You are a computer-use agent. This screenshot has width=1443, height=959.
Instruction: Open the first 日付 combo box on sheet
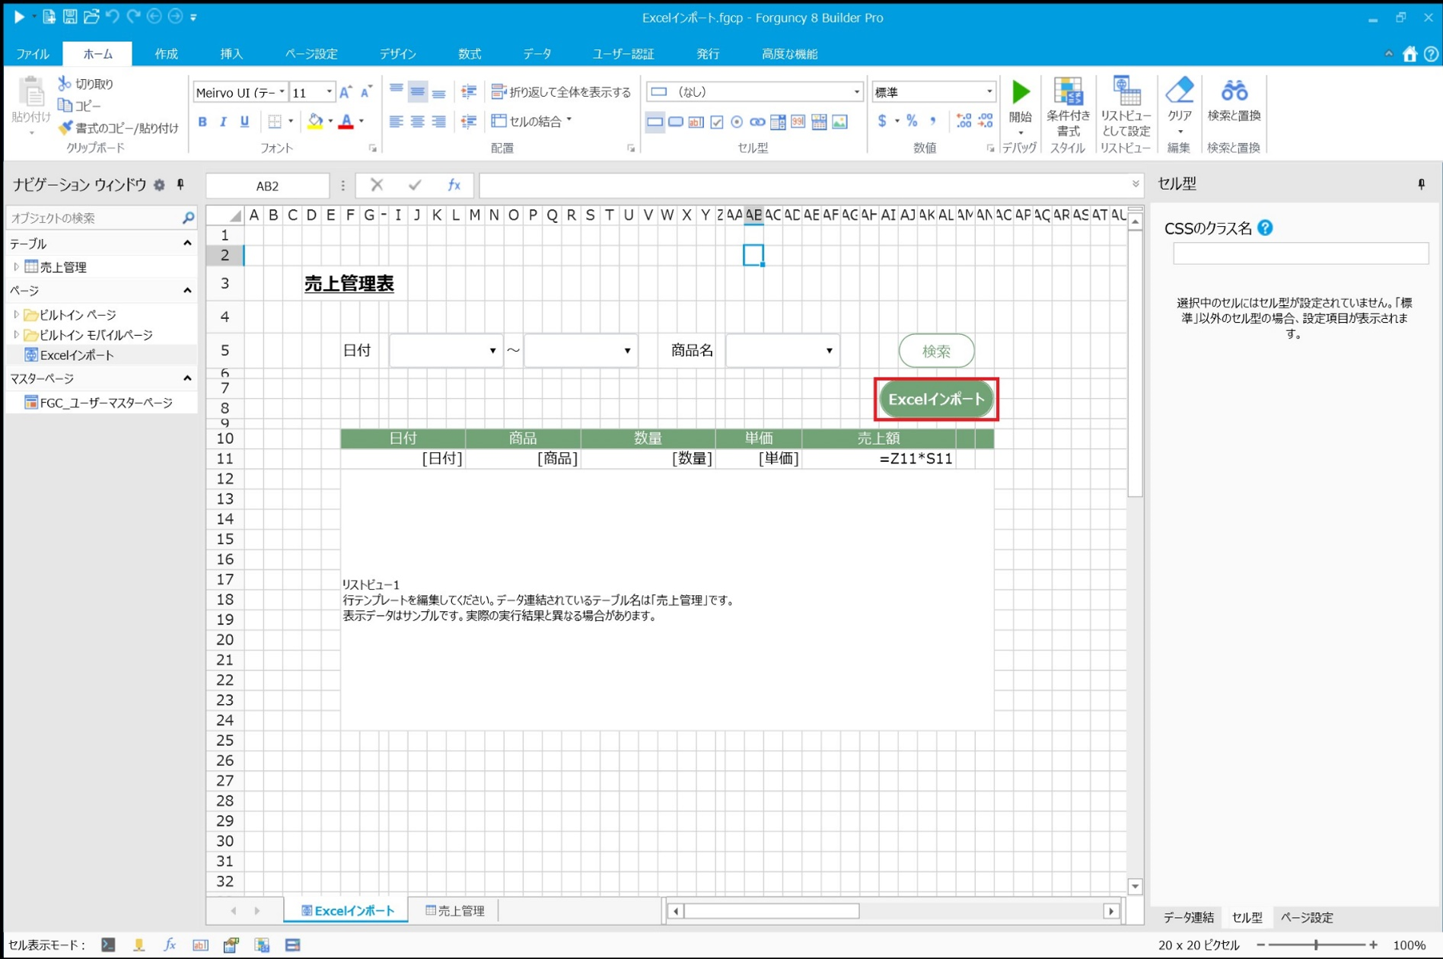click(x=446, y=350)
